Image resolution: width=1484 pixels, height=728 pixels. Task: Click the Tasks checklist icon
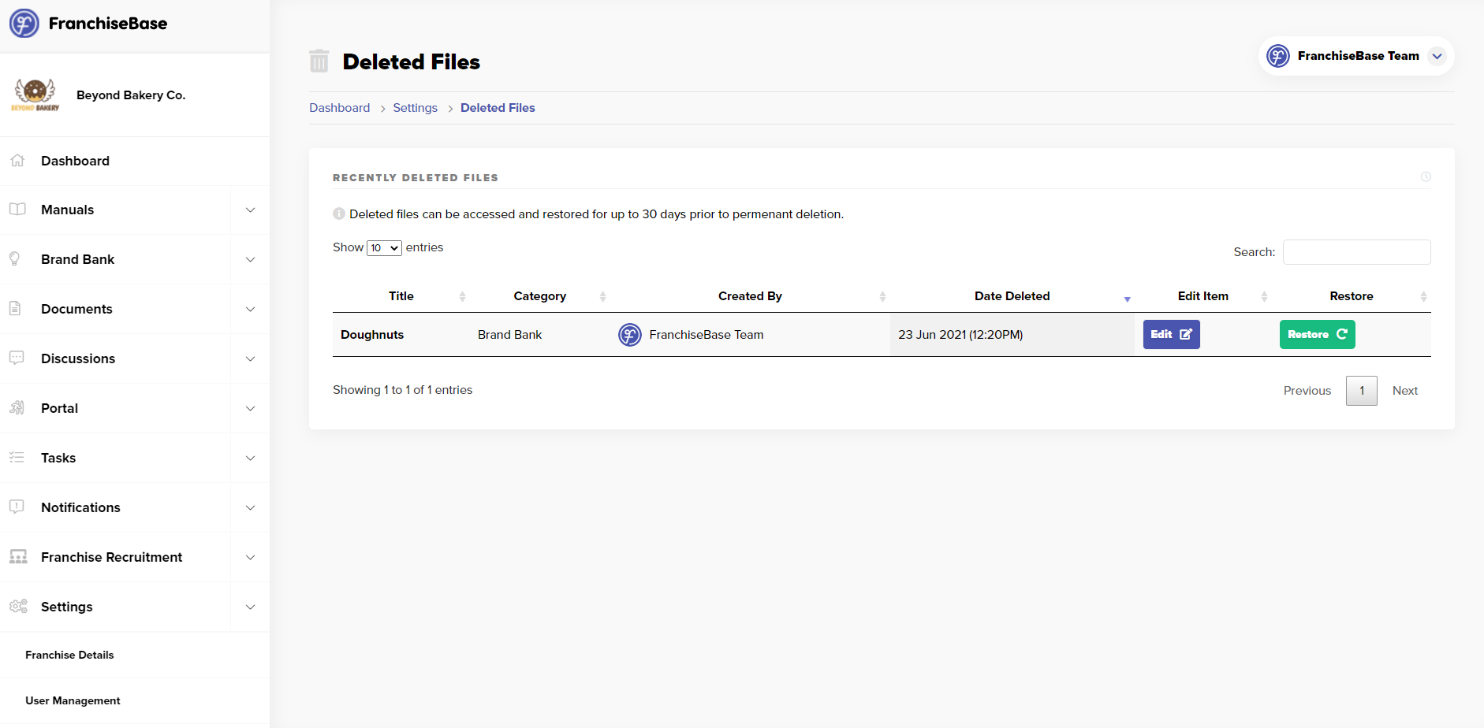17,457
